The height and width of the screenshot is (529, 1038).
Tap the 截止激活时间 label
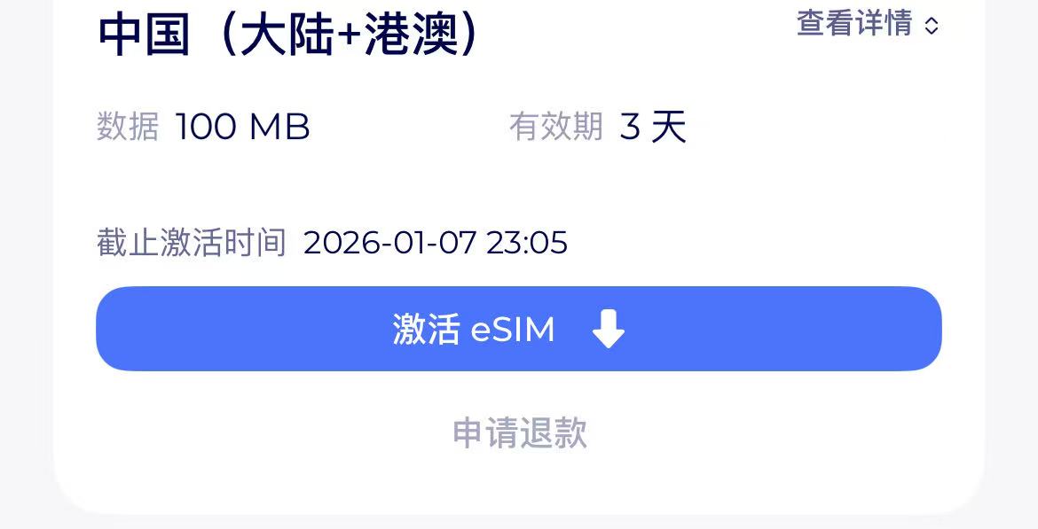(x=192, y=243)
